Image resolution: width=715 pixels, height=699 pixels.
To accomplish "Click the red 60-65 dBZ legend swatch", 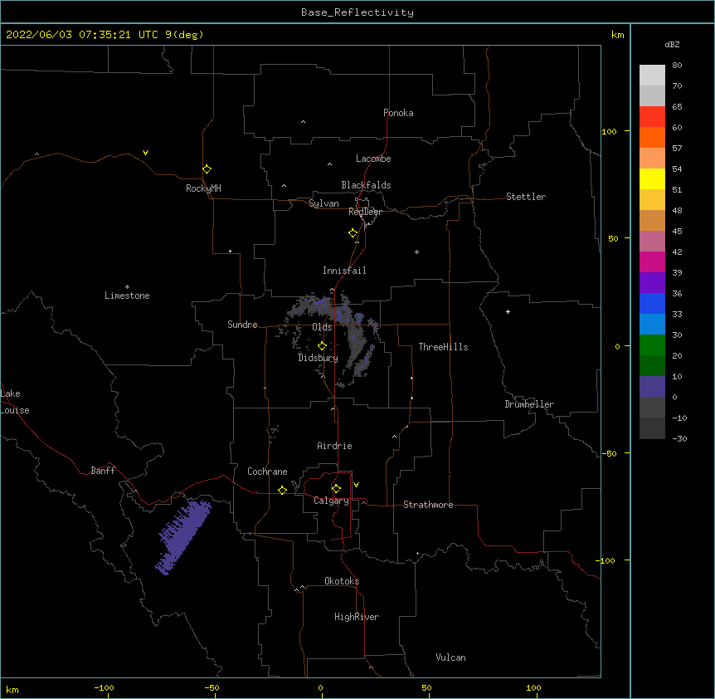I will click(x=652, y=117).
